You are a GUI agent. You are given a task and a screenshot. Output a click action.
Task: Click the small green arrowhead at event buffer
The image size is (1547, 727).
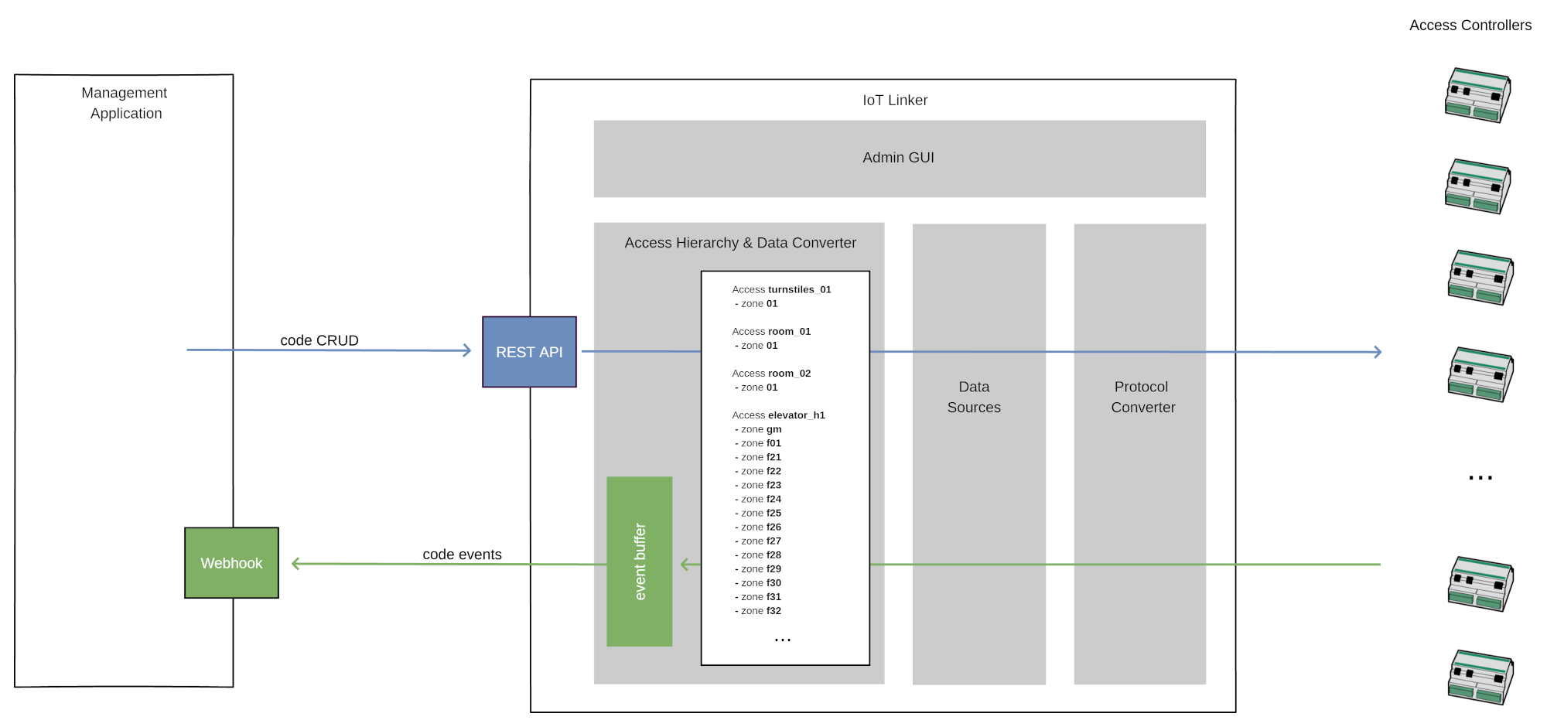pyautogui.click(x=685, y=565)
